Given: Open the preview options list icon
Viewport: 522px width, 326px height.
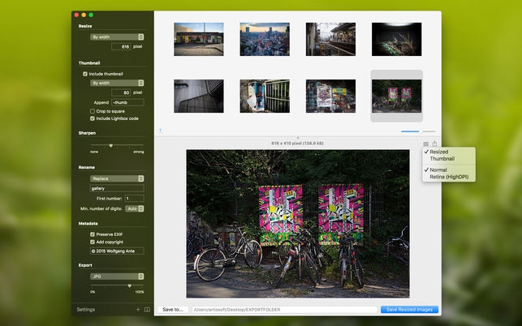Looking at the screenshot, I should pos(425,144).
